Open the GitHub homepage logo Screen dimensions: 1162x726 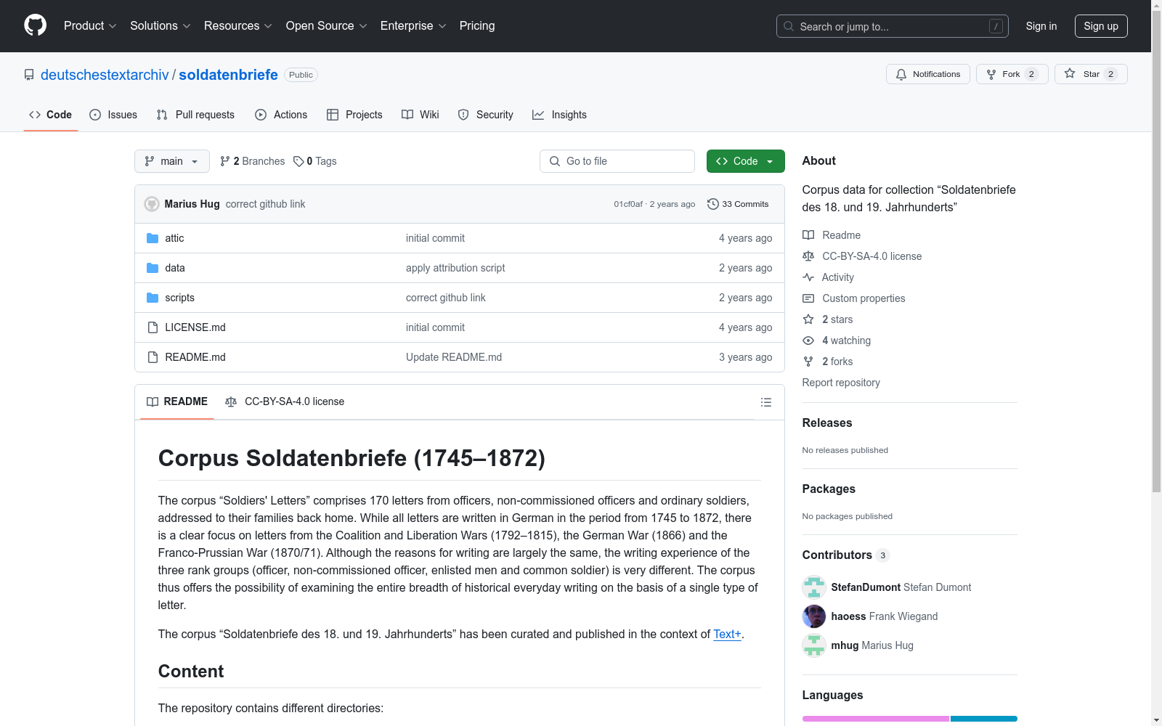35,25
